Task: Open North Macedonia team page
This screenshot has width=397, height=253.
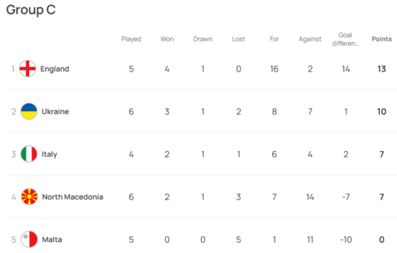Action: [72, 197]
